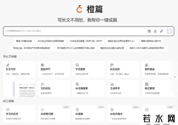The image size is (178, 125).
Task: Click the panel icon on the AI漫画 card
Action: (x=77, y=110)
